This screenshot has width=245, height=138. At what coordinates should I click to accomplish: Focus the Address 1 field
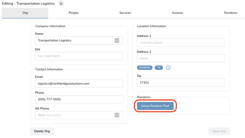point(181,43)
